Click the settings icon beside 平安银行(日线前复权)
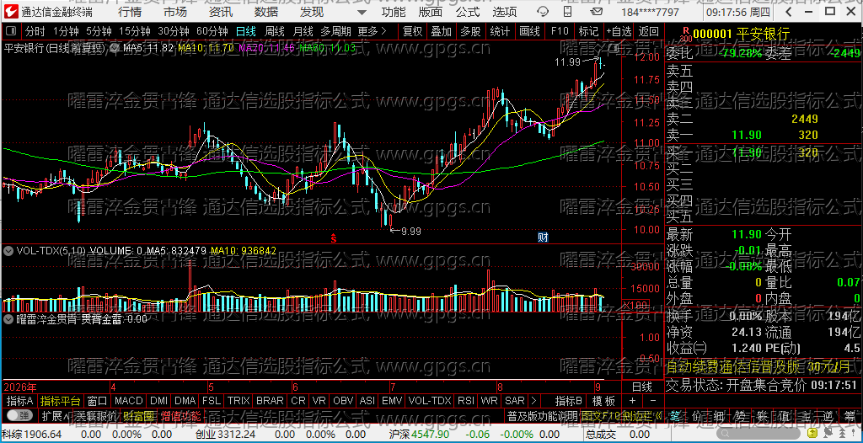Screen dimensions: 863x443 114,48
